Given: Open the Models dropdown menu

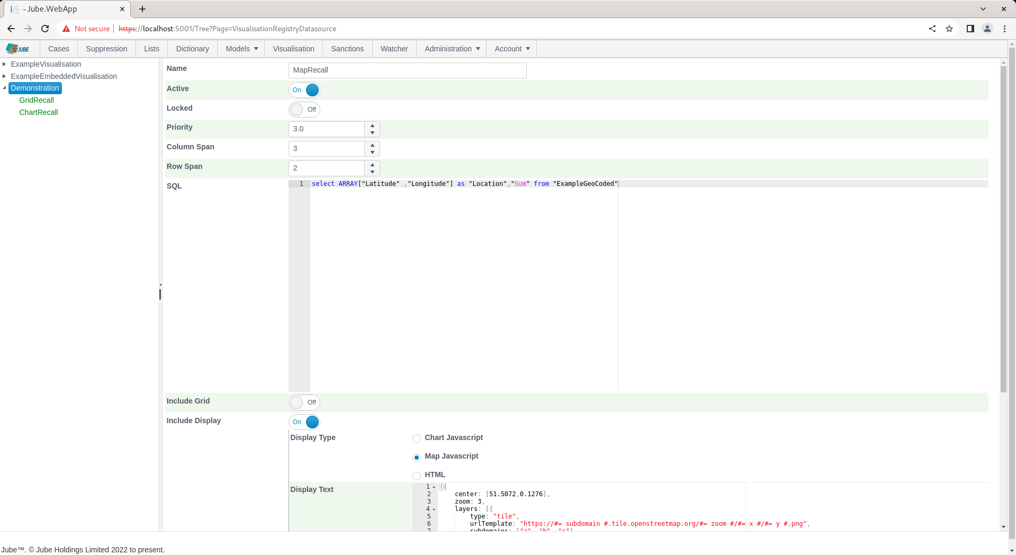Looking at the screenshot, I should (241, 49).
